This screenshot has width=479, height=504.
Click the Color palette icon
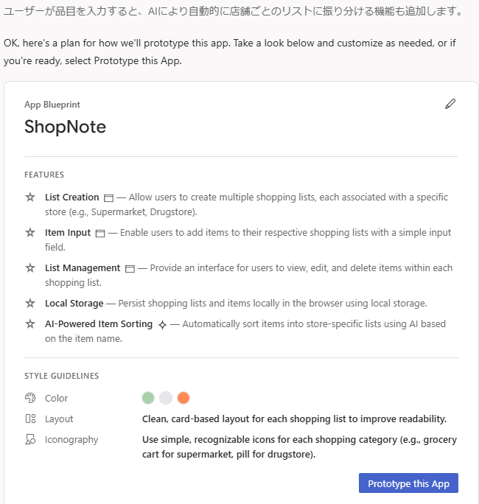[x=30, y=398]
